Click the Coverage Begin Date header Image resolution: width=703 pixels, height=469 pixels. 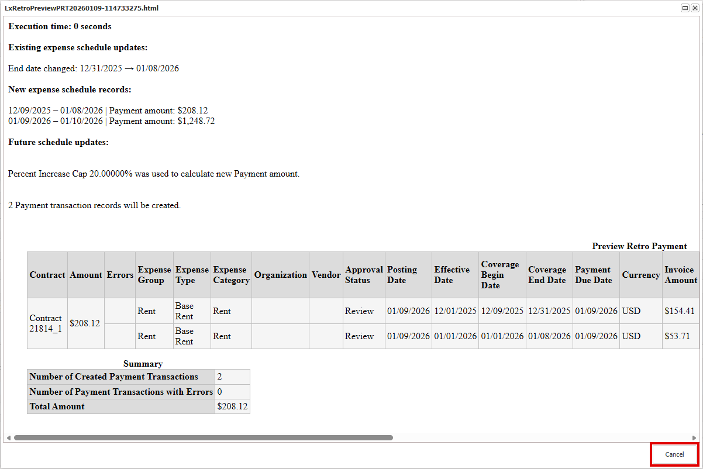coord(501,275)
